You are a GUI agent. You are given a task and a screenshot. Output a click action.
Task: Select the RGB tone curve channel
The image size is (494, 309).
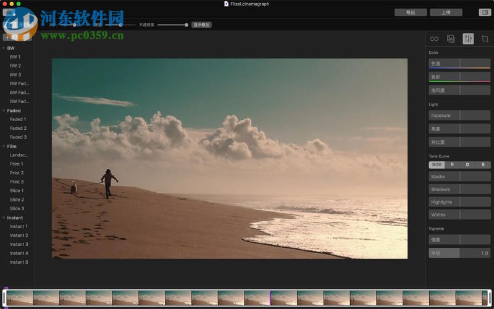(x=437, y=165)
